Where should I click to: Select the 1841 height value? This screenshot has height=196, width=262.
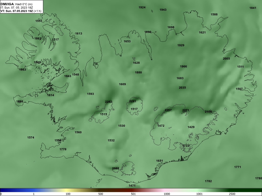point(253,8)
